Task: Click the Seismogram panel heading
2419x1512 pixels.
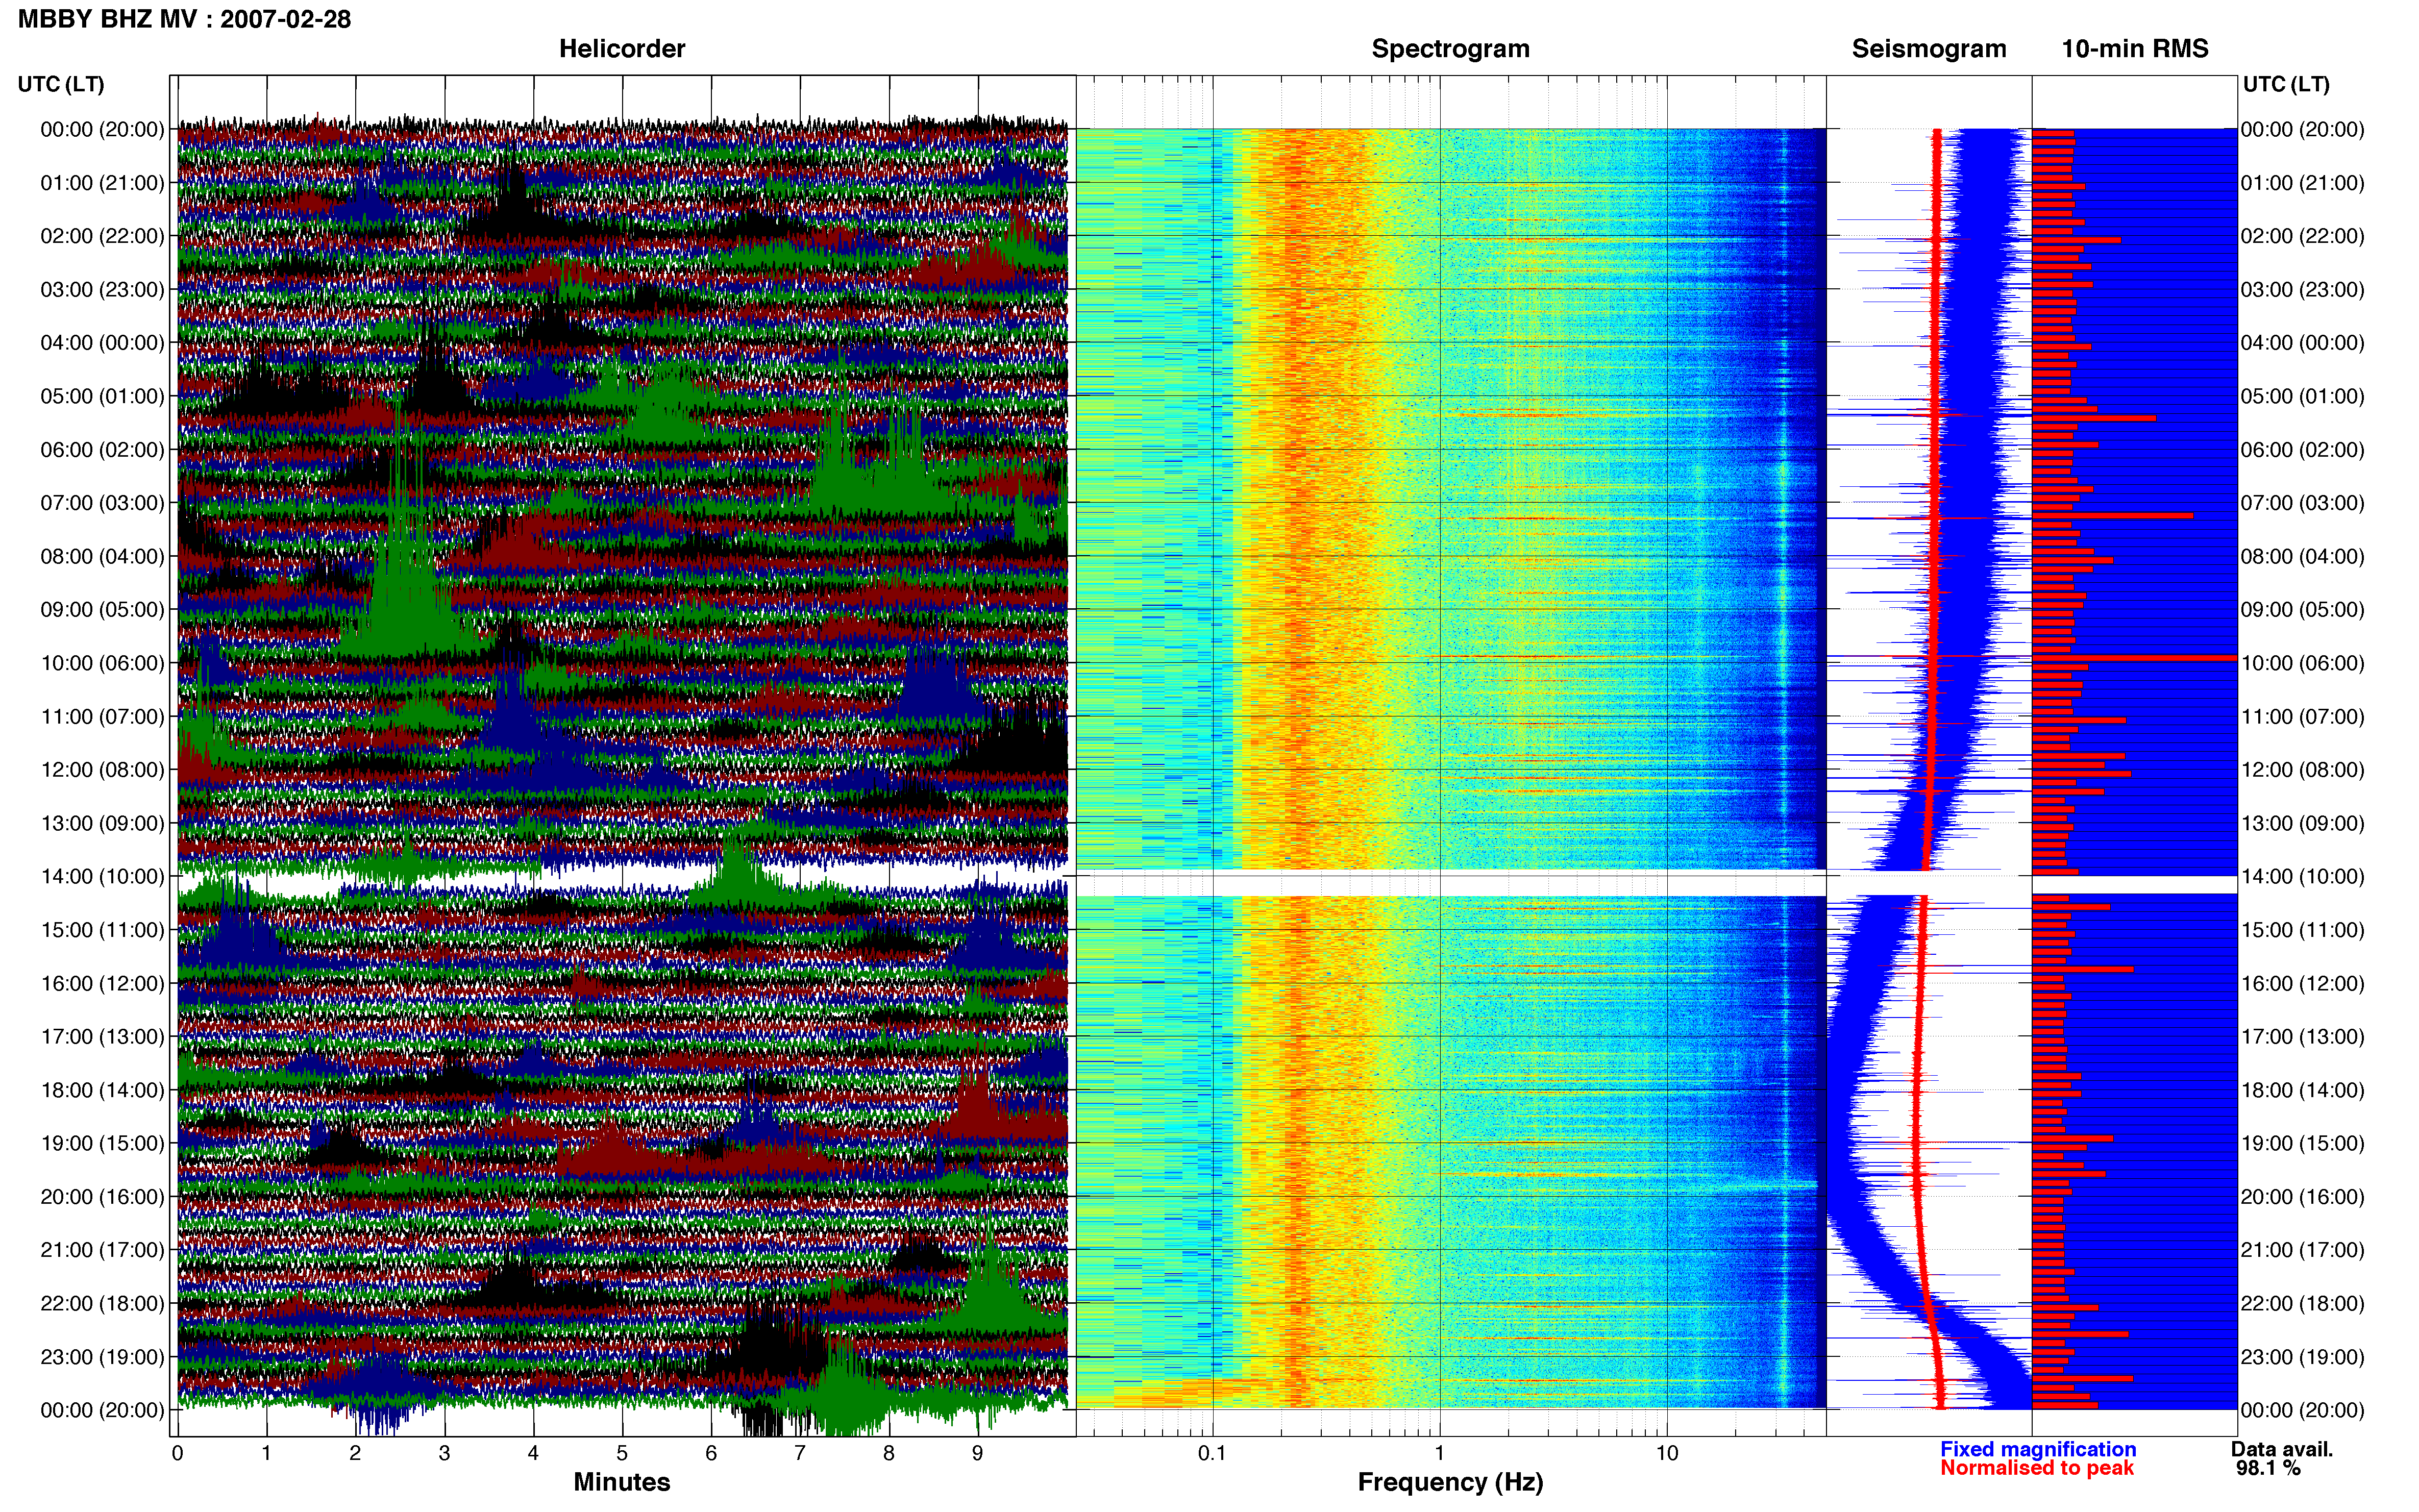Action: point(1929,49)
